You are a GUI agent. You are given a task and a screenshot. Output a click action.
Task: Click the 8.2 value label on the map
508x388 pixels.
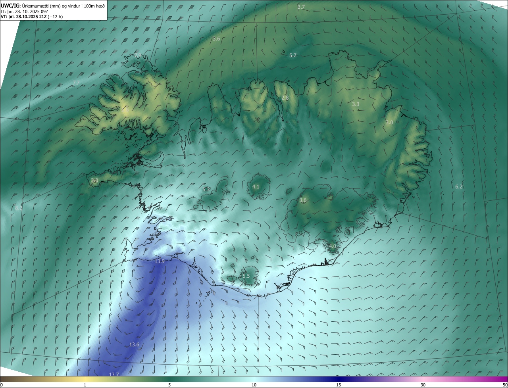pos(19,207)
